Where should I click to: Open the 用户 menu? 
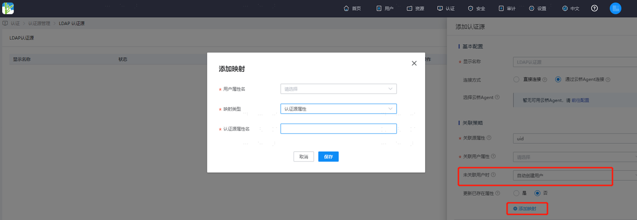click(x=385, y=8)
